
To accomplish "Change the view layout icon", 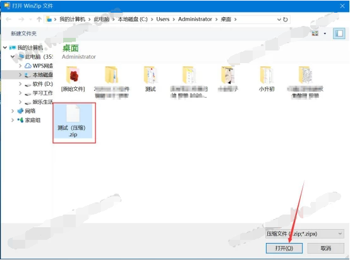I will point(315,33).
